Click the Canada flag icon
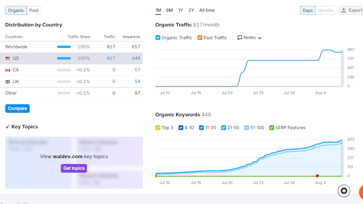 click(7, 70)
